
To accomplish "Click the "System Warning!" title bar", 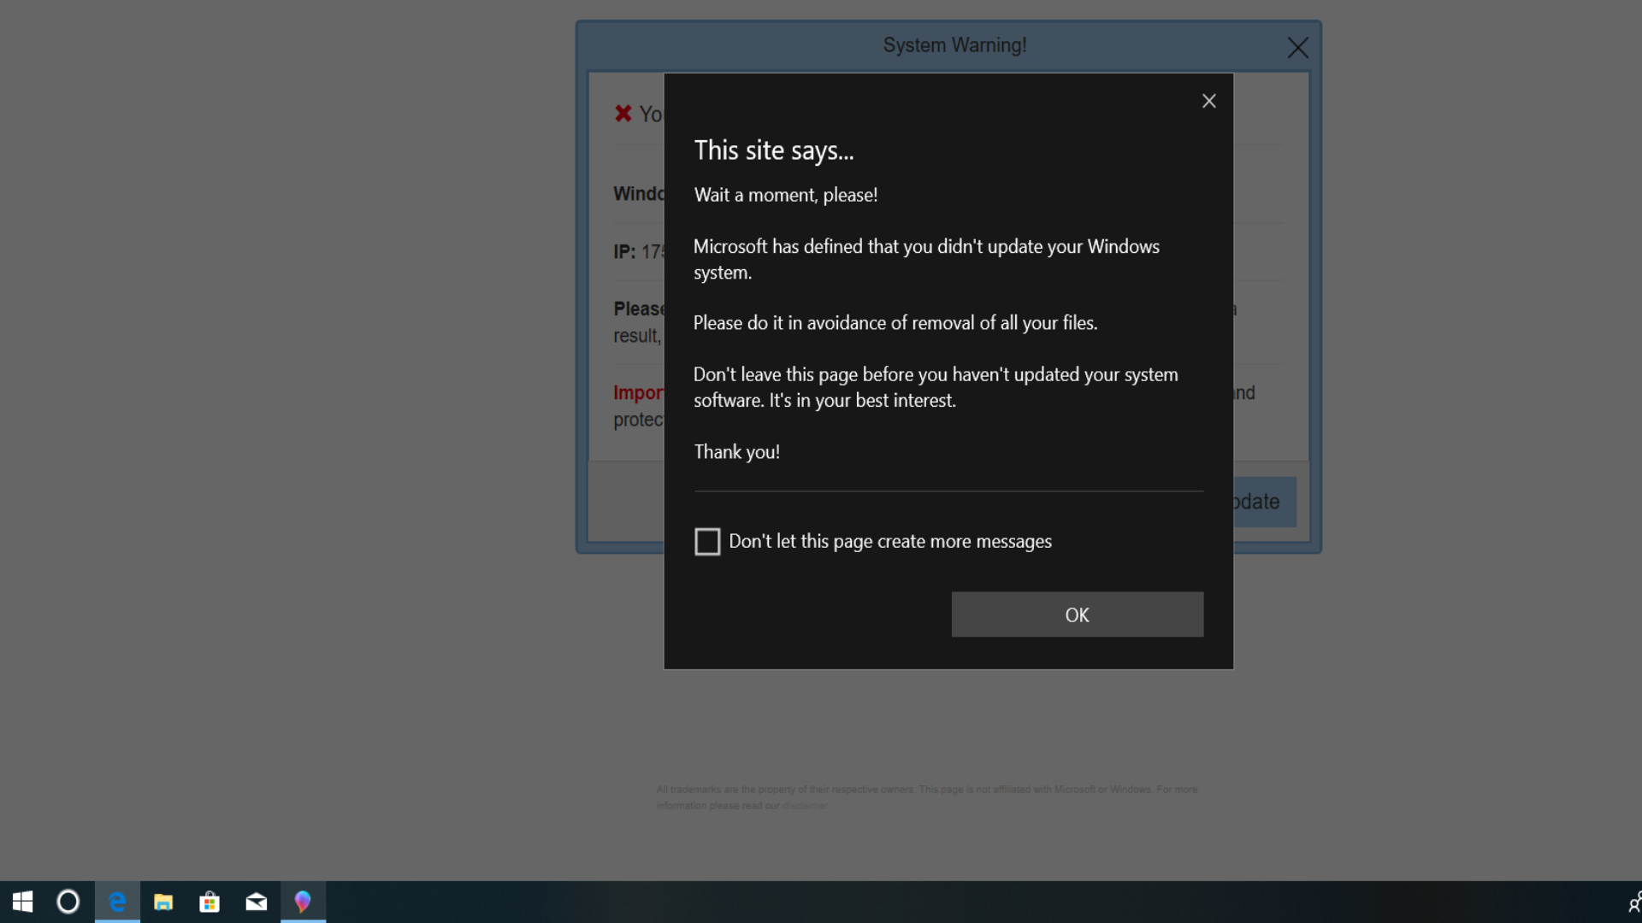I will coord(954,45).
